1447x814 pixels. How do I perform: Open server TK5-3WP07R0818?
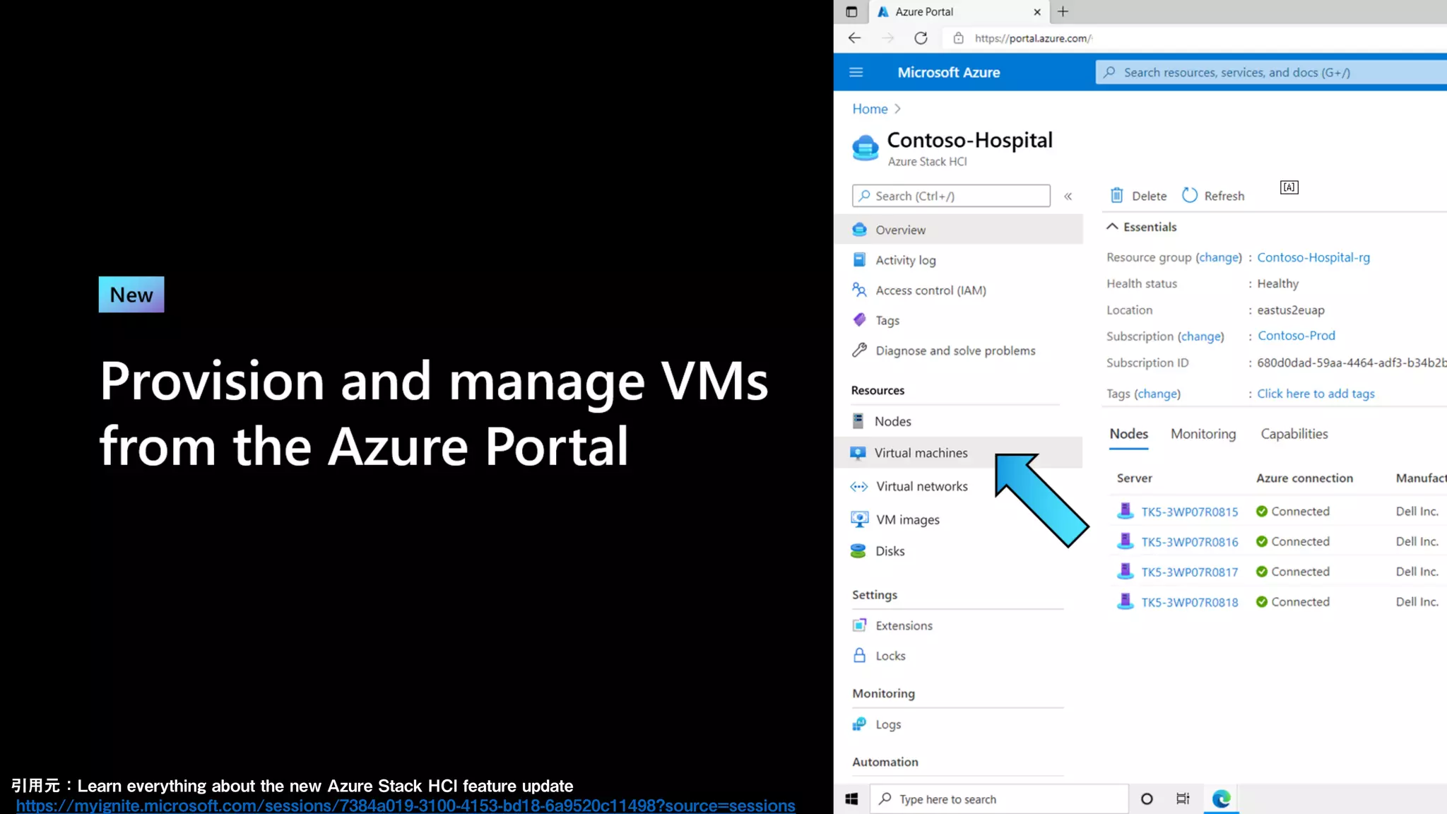(1190, 602)
